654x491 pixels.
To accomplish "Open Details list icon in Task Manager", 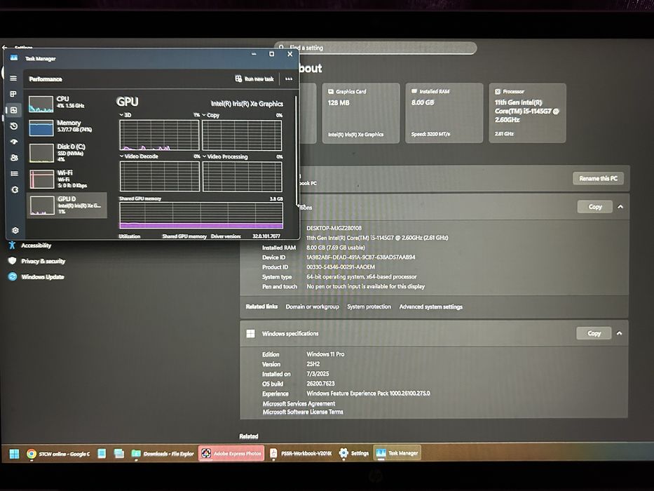I will [x=14, y=173].
